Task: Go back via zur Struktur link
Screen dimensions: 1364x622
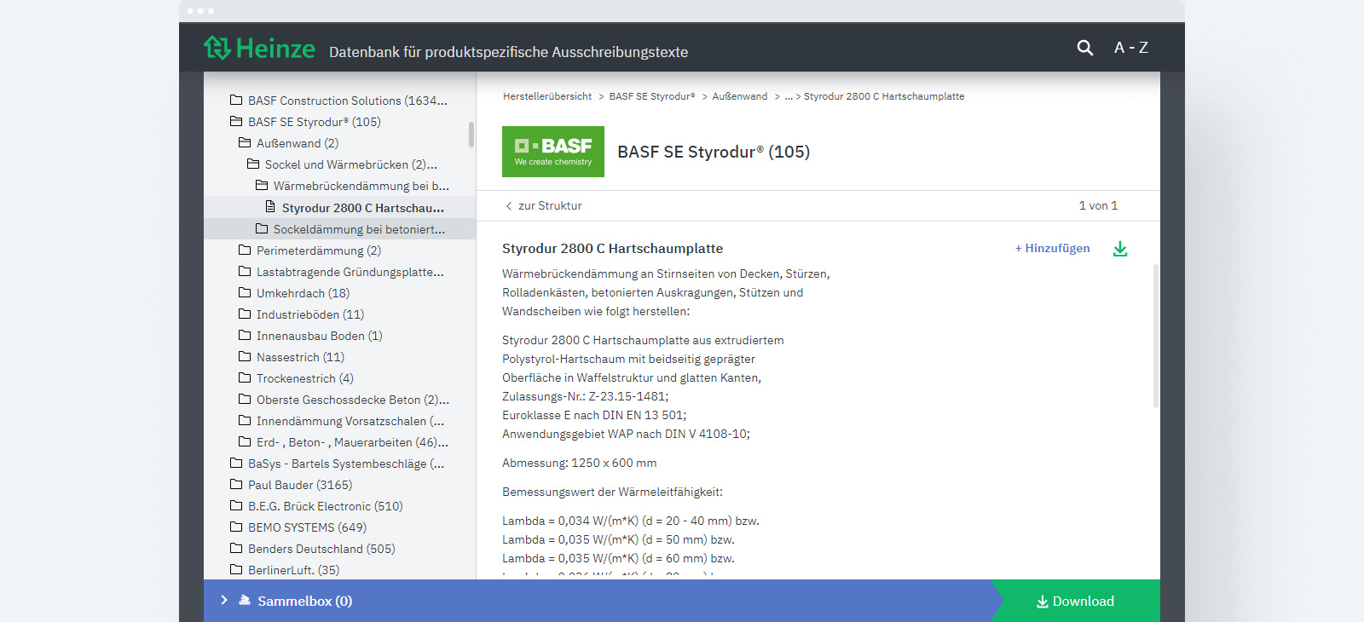Action: [x=543, y=205]
